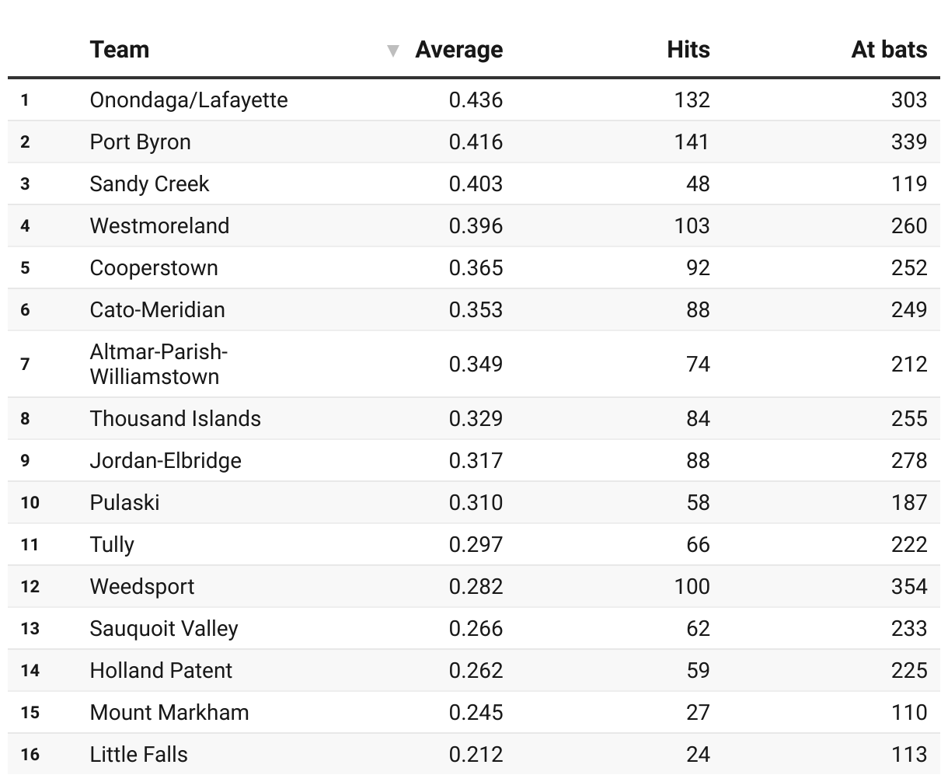Viewport: 948px width, 782px height.
Task: Select the Port Byron team name
Action: [140, 142]
